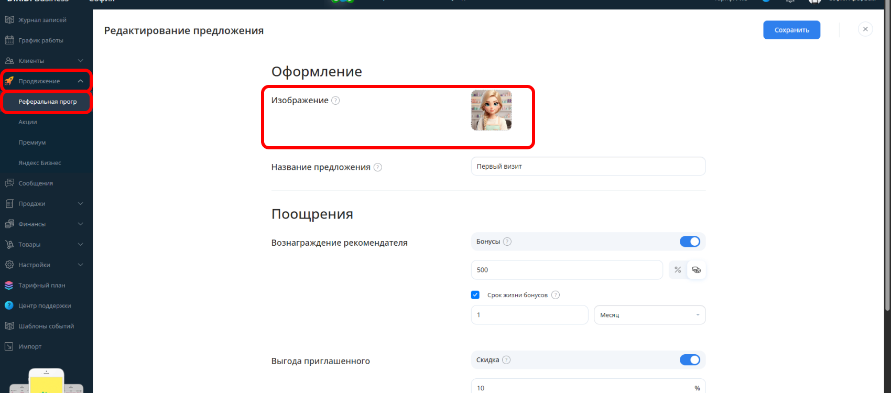
Task: Uncheck Срок жизни бонусов checkbox
Action: pos(475,295)
